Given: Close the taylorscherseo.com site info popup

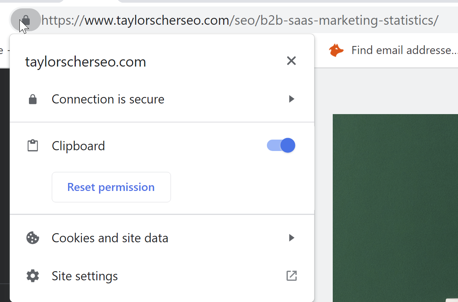Looking at the screenshot, I should tap(291, 60).
